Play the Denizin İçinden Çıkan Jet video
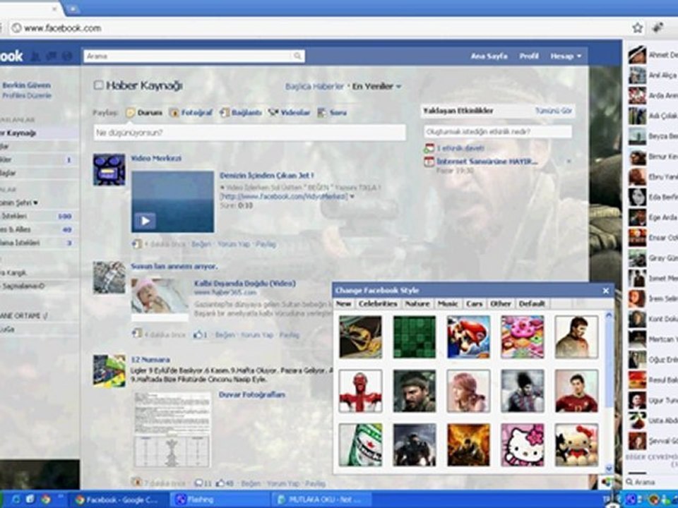The width and height of the screenshot is (678, 508). point(145,221)
